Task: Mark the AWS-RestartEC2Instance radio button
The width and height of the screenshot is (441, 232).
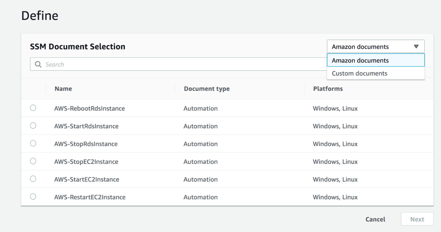Action: (x=33, y=197)
